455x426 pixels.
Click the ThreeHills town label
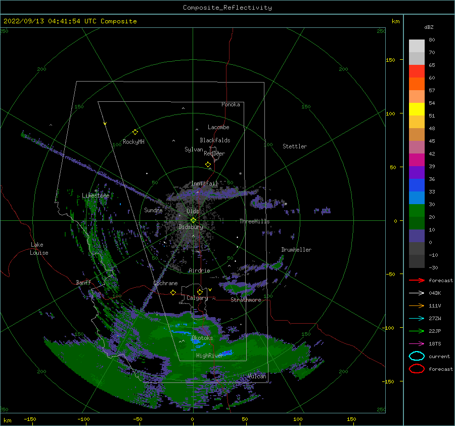point(254,221)
